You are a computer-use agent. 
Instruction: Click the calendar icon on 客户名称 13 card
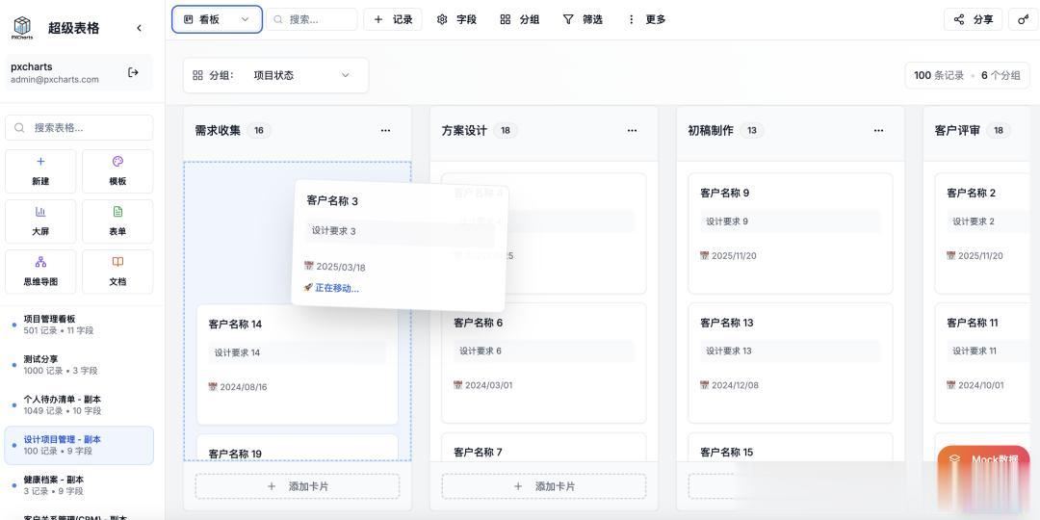[x=704, y=384]
